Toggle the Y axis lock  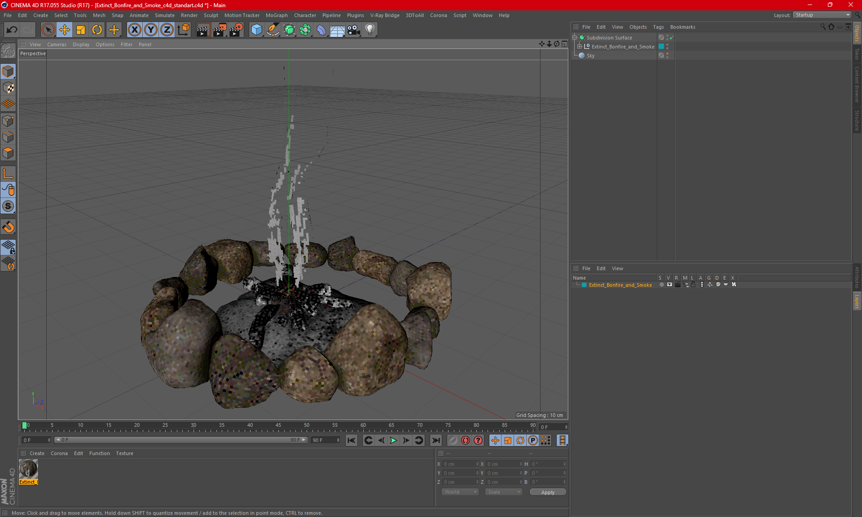click(151, 30)
